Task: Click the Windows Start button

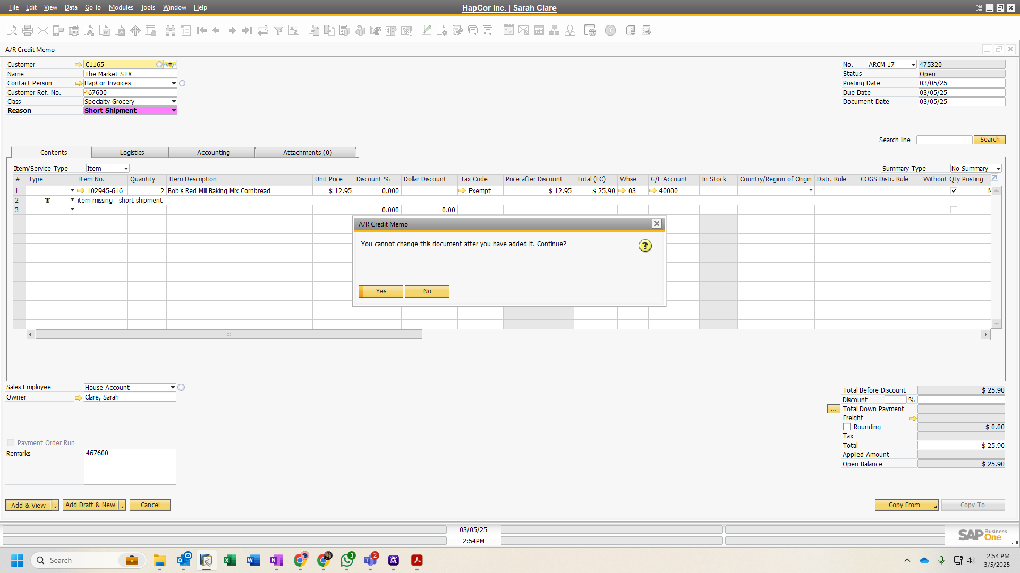Action: pos(17,560)
